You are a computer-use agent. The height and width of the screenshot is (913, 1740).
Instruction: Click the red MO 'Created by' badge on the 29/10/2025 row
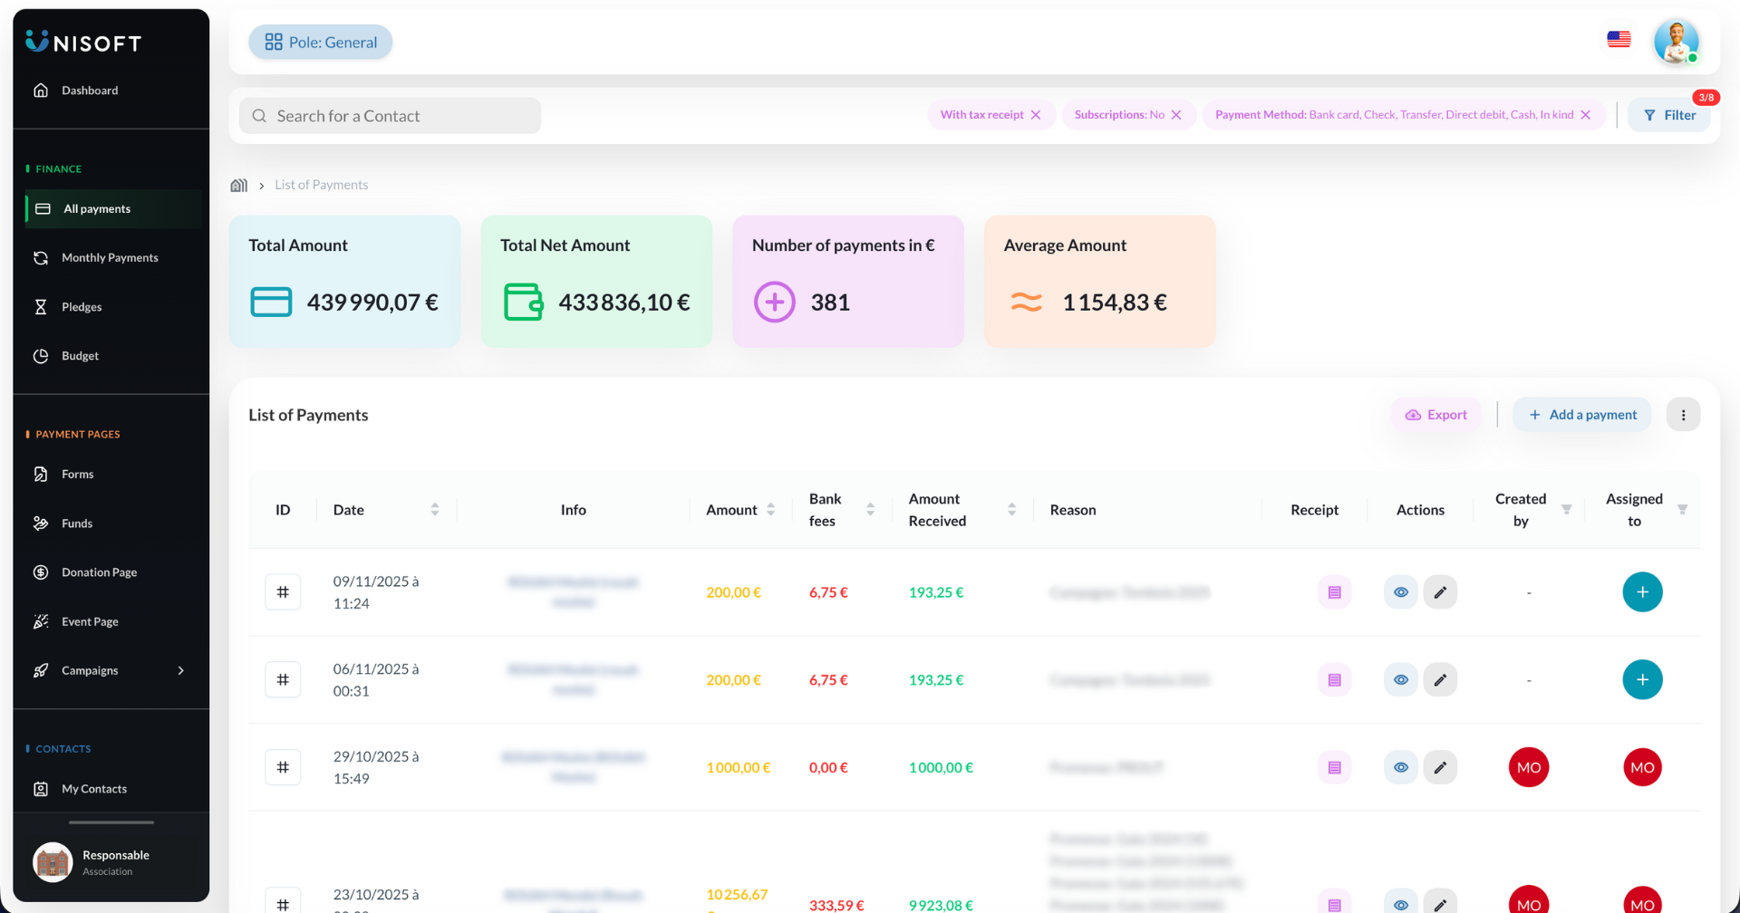(x=1528, y=767)
